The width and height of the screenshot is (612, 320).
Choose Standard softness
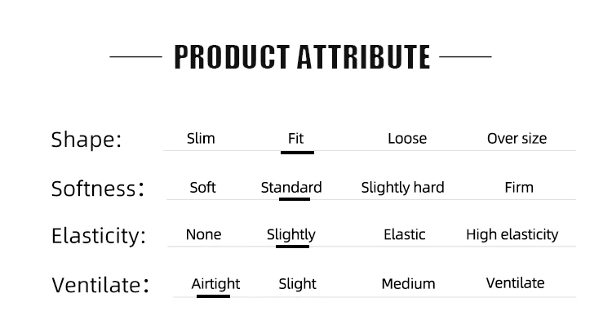[x=291, y=188]
